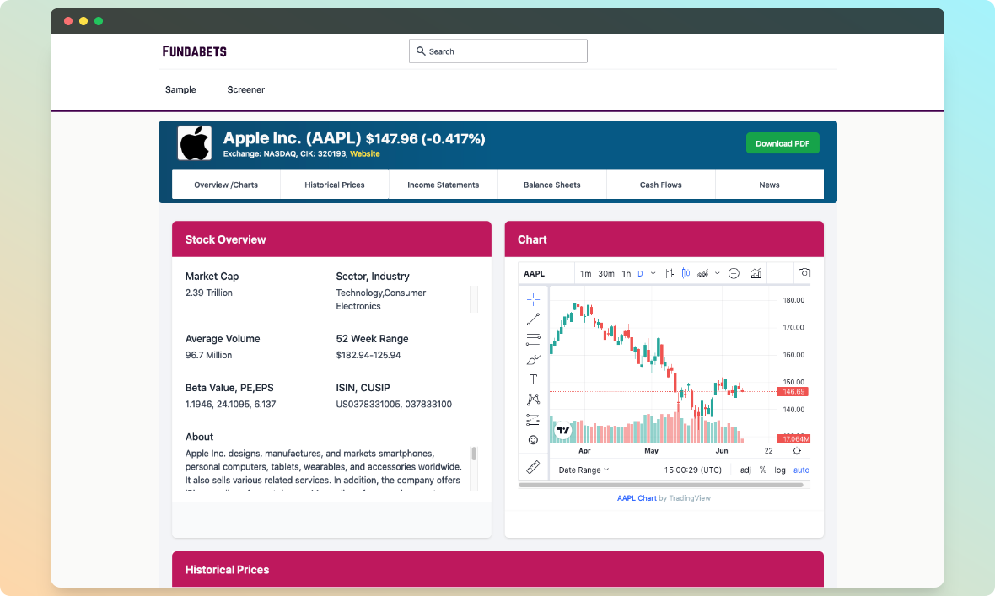Click the 17.064M volume label

click(x=794, y=438)
